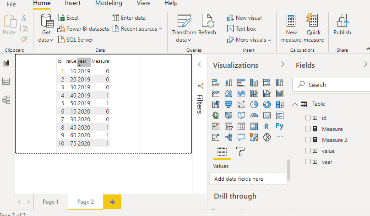
Task: Click the Add data fields here well
Action: (x=248, y=179)
